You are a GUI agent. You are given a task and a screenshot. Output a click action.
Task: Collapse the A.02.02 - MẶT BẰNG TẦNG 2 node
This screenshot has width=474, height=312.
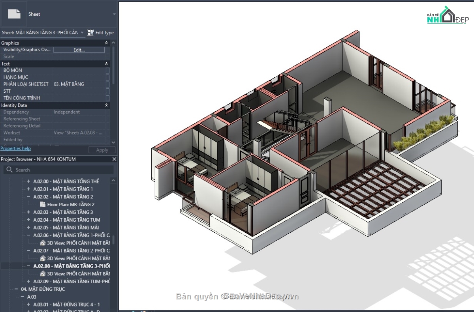[x=28, y=197]
